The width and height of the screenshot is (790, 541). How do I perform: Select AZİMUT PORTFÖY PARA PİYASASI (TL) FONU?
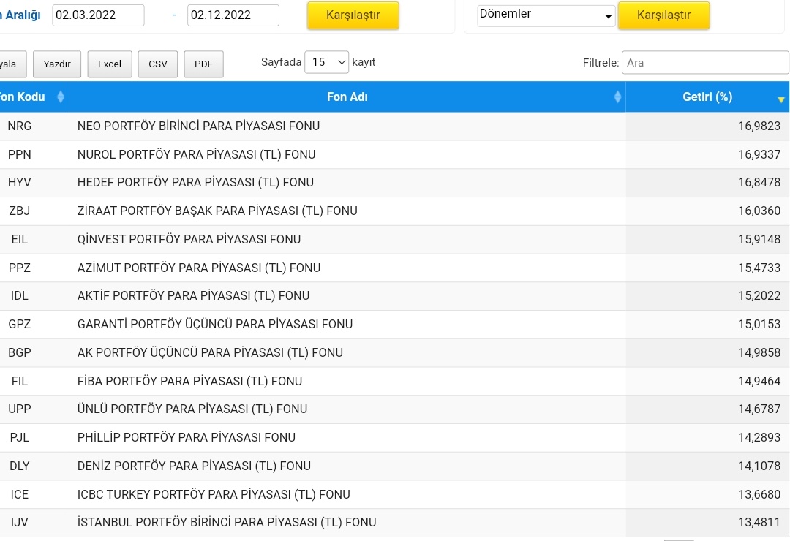pos(199,268)
